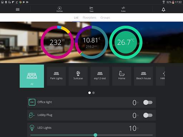The image size is (183, 137).
Task: Click the Lobby Plug icon
Action: tap(31, 115)
